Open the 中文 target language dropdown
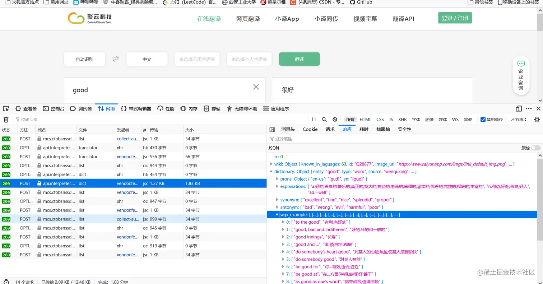543x284 pixels. pos(147,59)
